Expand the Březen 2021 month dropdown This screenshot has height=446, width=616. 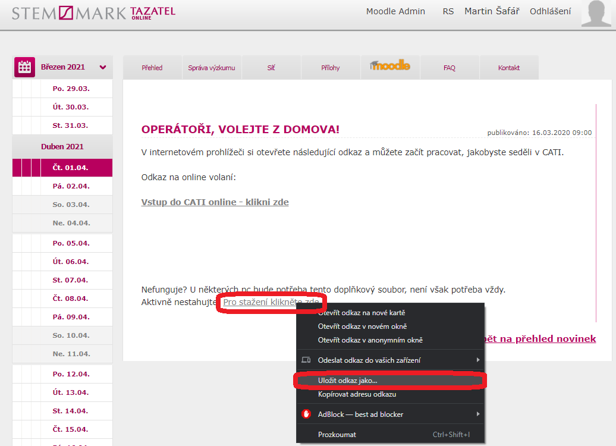coord(103,67)
